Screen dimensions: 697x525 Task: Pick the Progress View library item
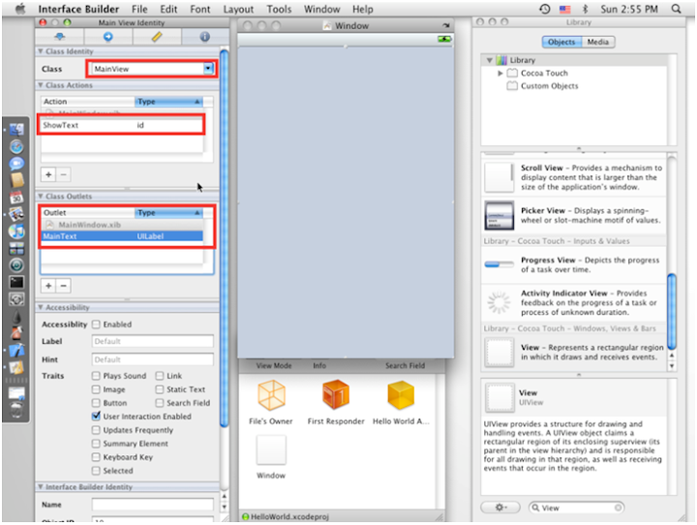point(574,264)
